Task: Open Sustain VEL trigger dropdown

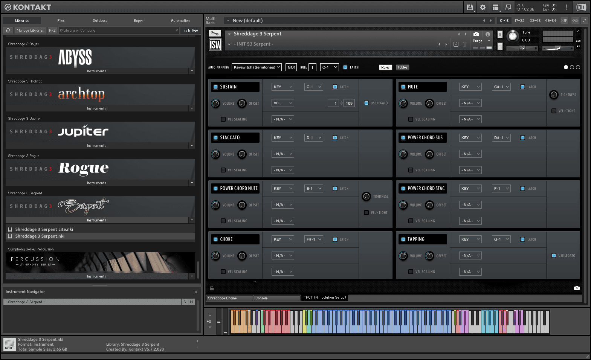Action: point(283,103)
